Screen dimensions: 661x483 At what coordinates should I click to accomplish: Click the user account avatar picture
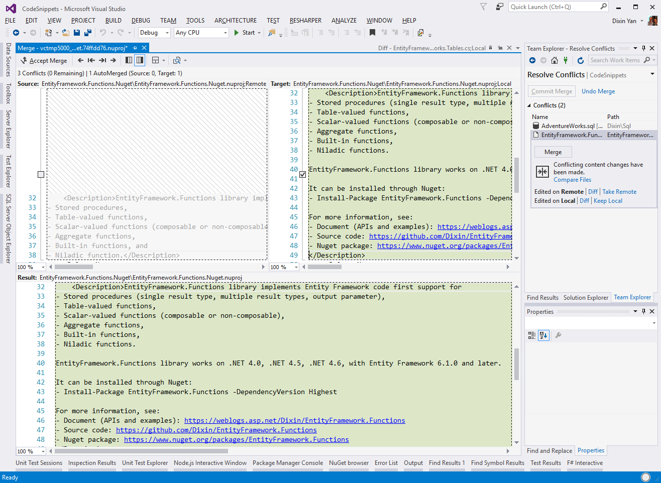[x=652, y=21]
